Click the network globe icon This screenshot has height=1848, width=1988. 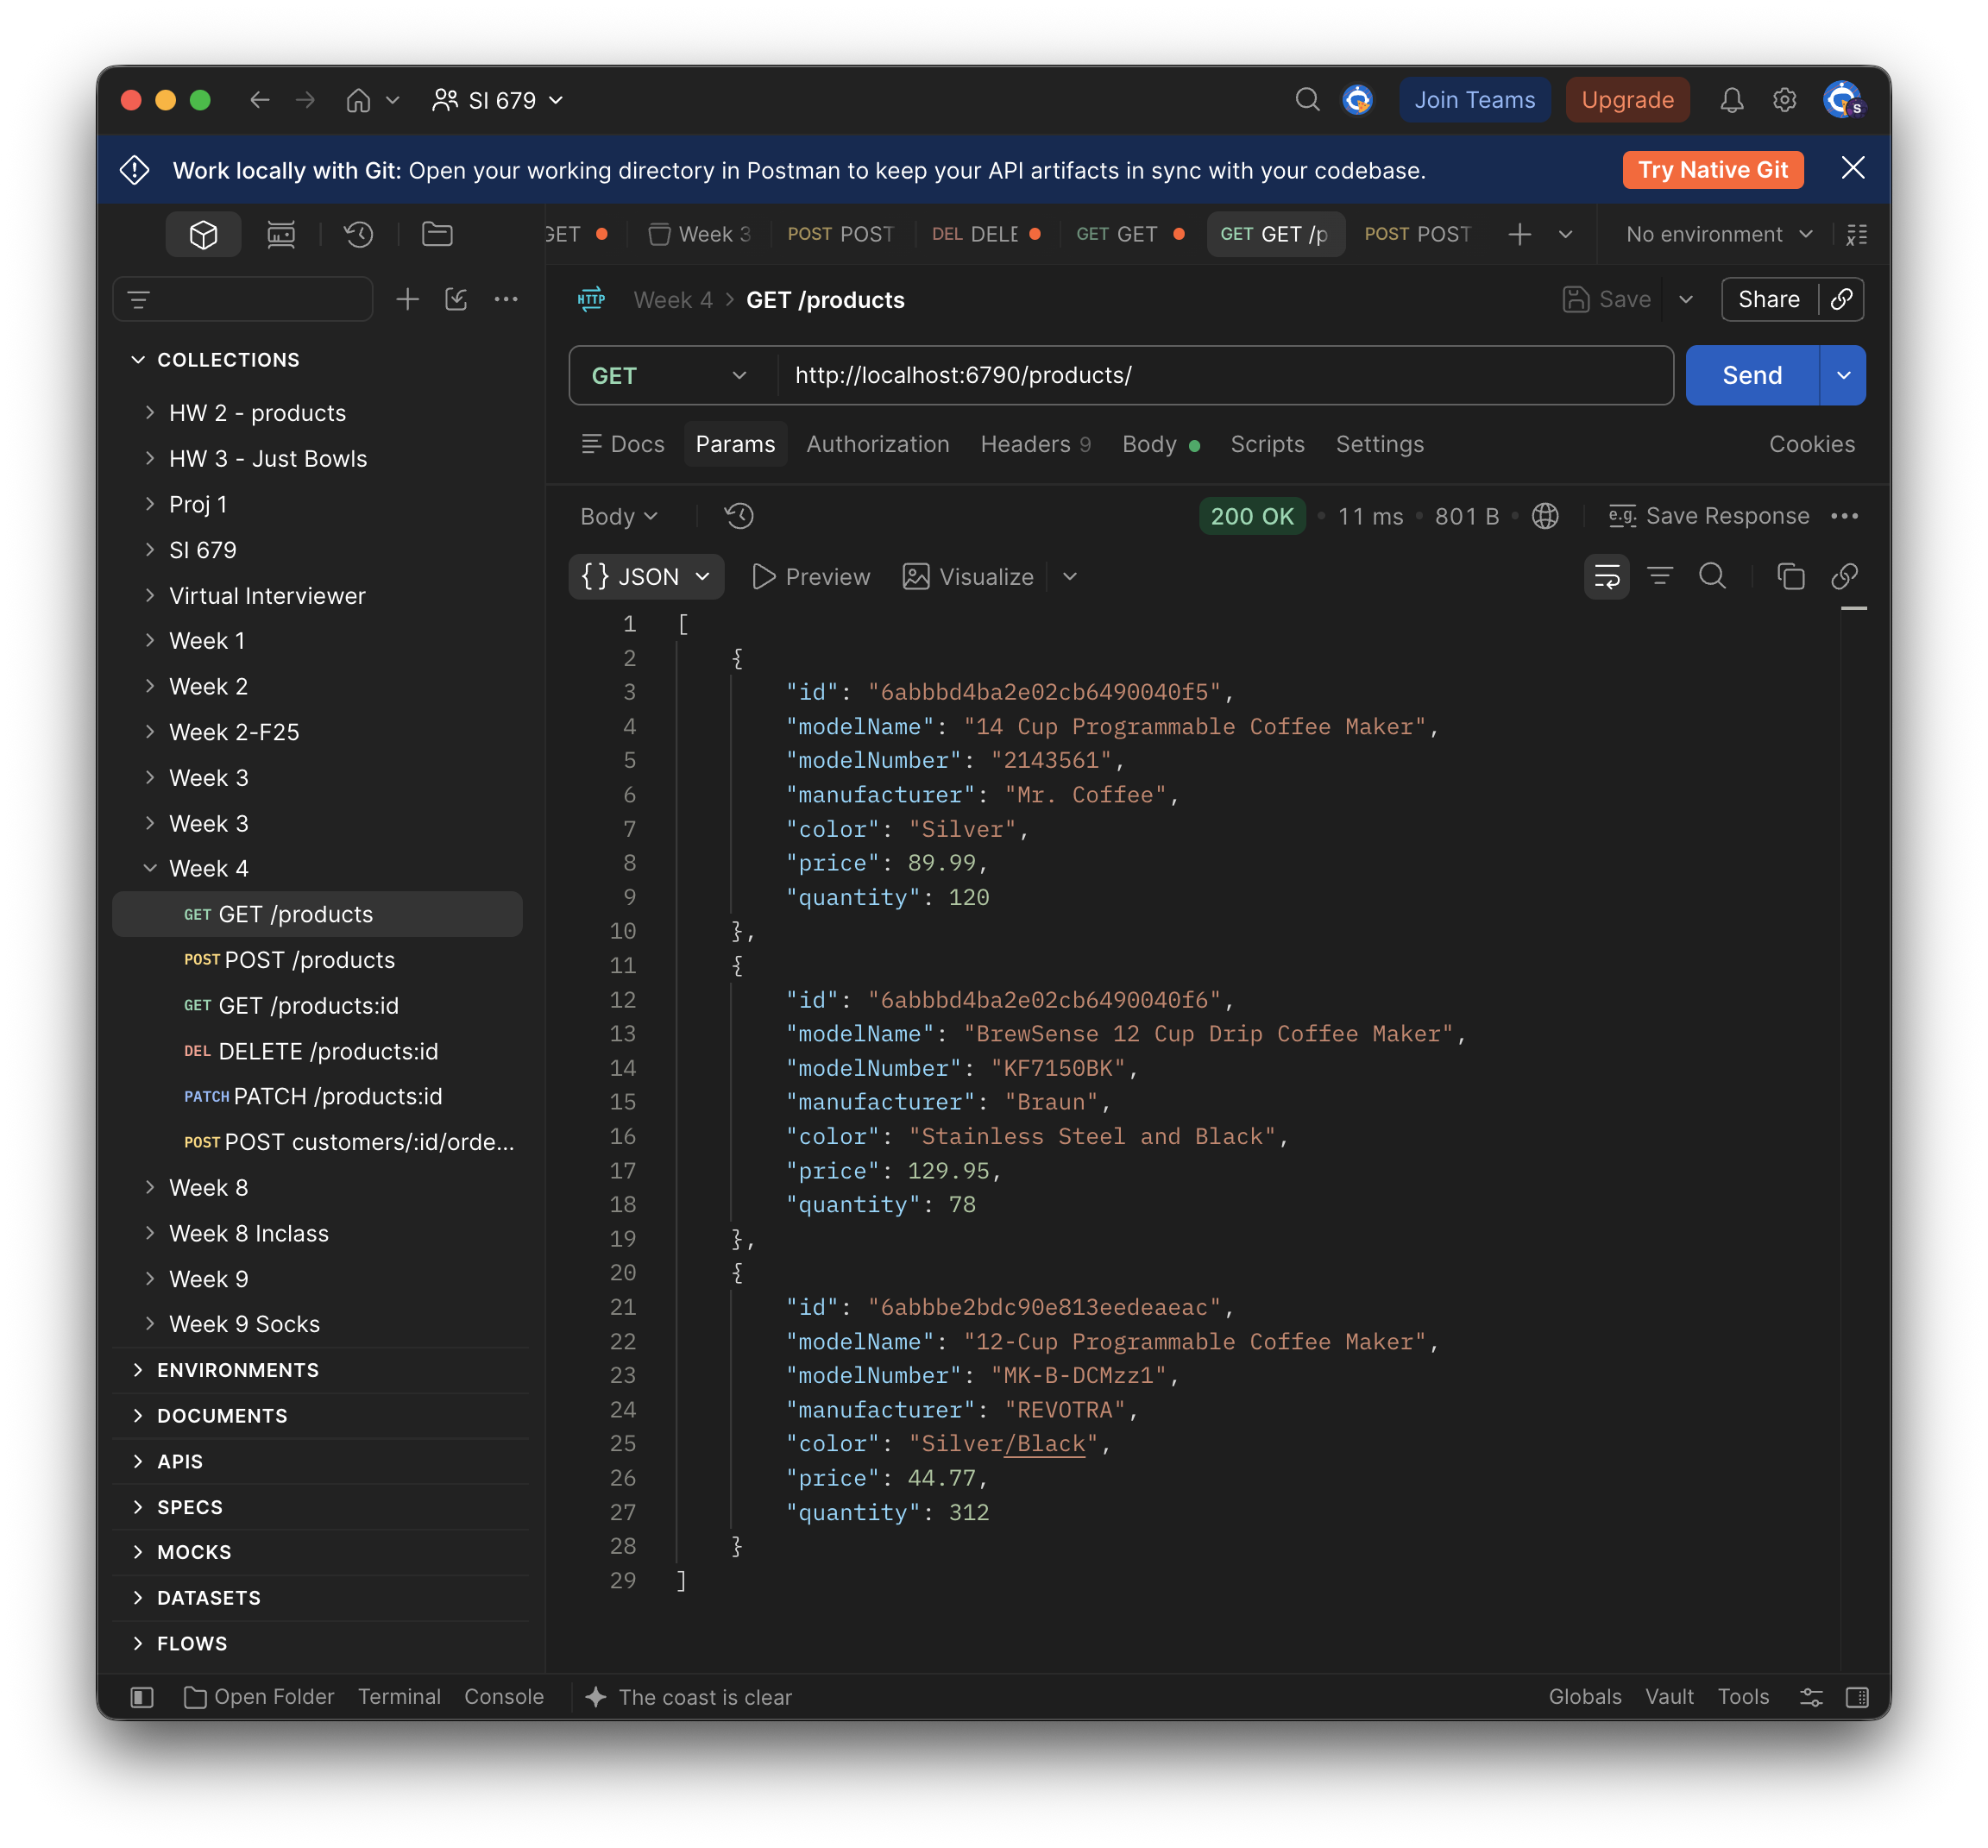1545,516
